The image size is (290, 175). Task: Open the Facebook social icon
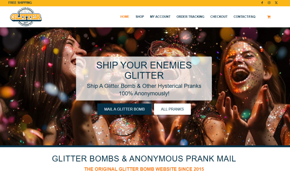click(262, 3)
